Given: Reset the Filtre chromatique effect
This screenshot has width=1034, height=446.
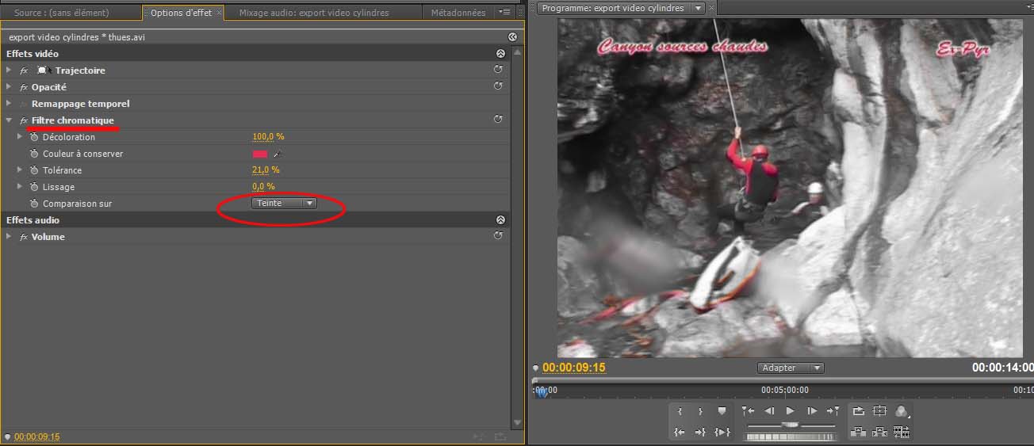Looking at the screenshot, I should (x=498, y=120).
